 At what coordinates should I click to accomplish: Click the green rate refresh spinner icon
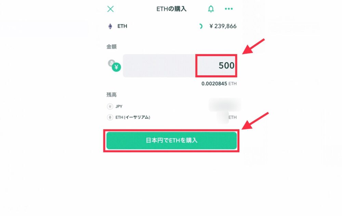click(201, 26)
